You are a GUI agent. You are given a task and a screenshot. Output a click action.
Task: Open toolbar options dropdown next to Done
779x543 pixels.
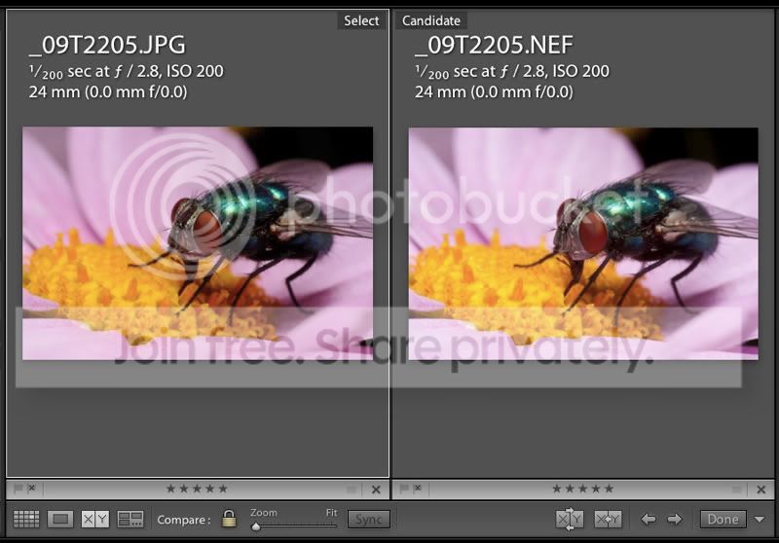[x=760, y=520]
